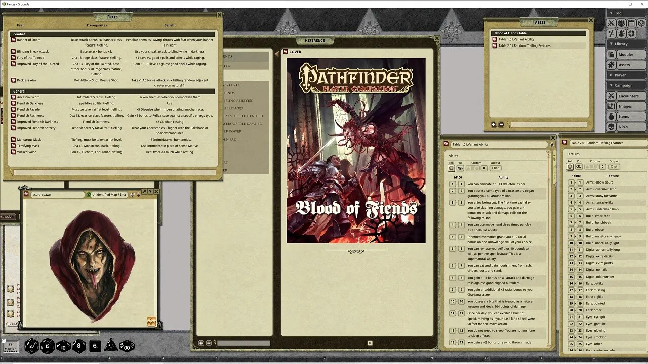The image size is (648, 364).
Task: Pick the d20 die
Action: [31, 346]
